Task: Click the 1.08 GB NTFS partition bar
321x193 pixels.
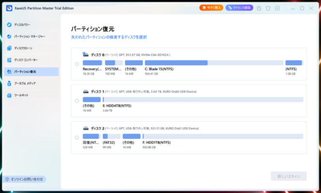Action: point(294,63)
